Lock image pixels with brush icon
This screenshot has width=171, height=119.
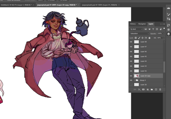(139, 38)
